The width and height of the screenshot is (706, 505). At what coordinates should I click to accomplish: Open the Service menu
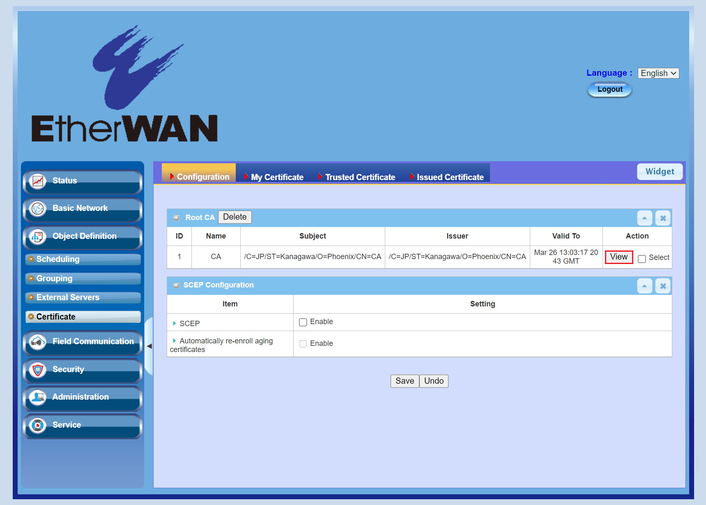[83, 426]
